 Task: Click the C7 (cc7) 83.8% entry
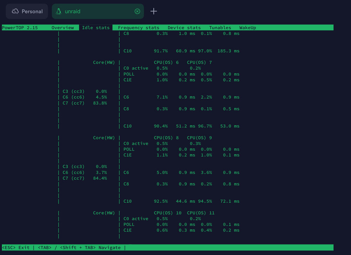(x=85, y=103)
